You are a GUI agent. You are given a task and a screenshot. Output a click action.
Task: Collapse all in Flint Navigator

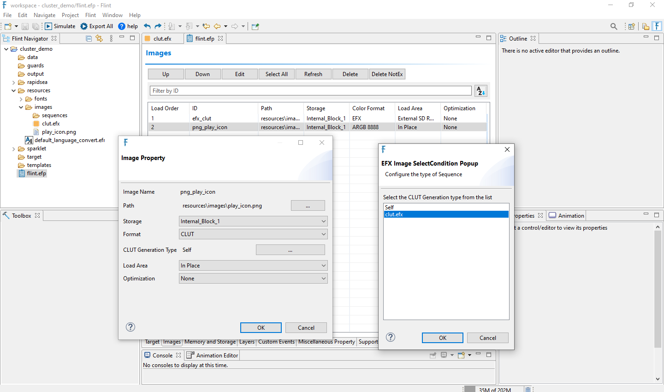tap(89, 39)
